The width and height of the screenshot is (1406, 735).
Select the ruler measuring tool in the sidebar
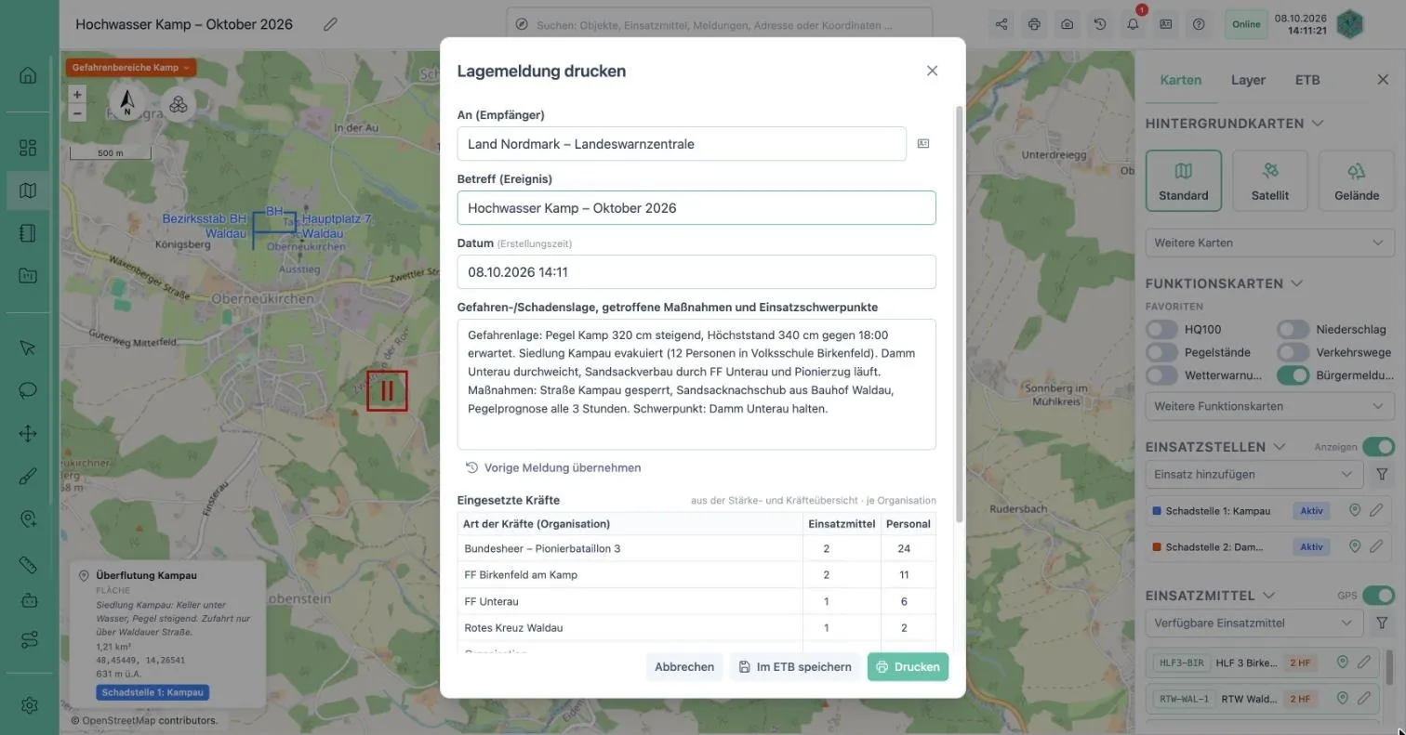pyautogui.click(x=28, y=564)
